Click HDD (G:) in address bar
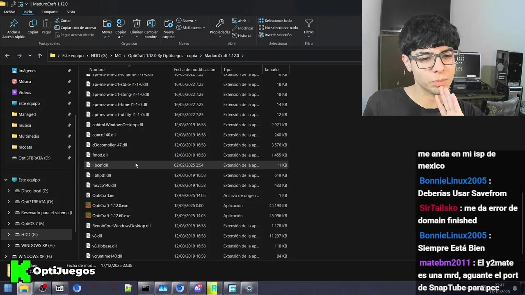Viewport: 525px width, 295px height. (99, 56)
